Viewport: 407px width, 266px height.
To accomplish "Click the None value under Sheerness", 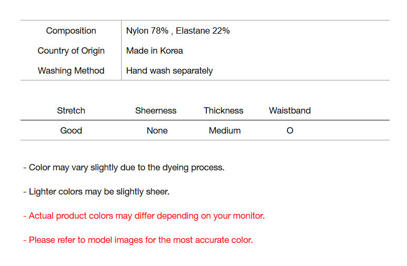I will [x=157, y=130].
